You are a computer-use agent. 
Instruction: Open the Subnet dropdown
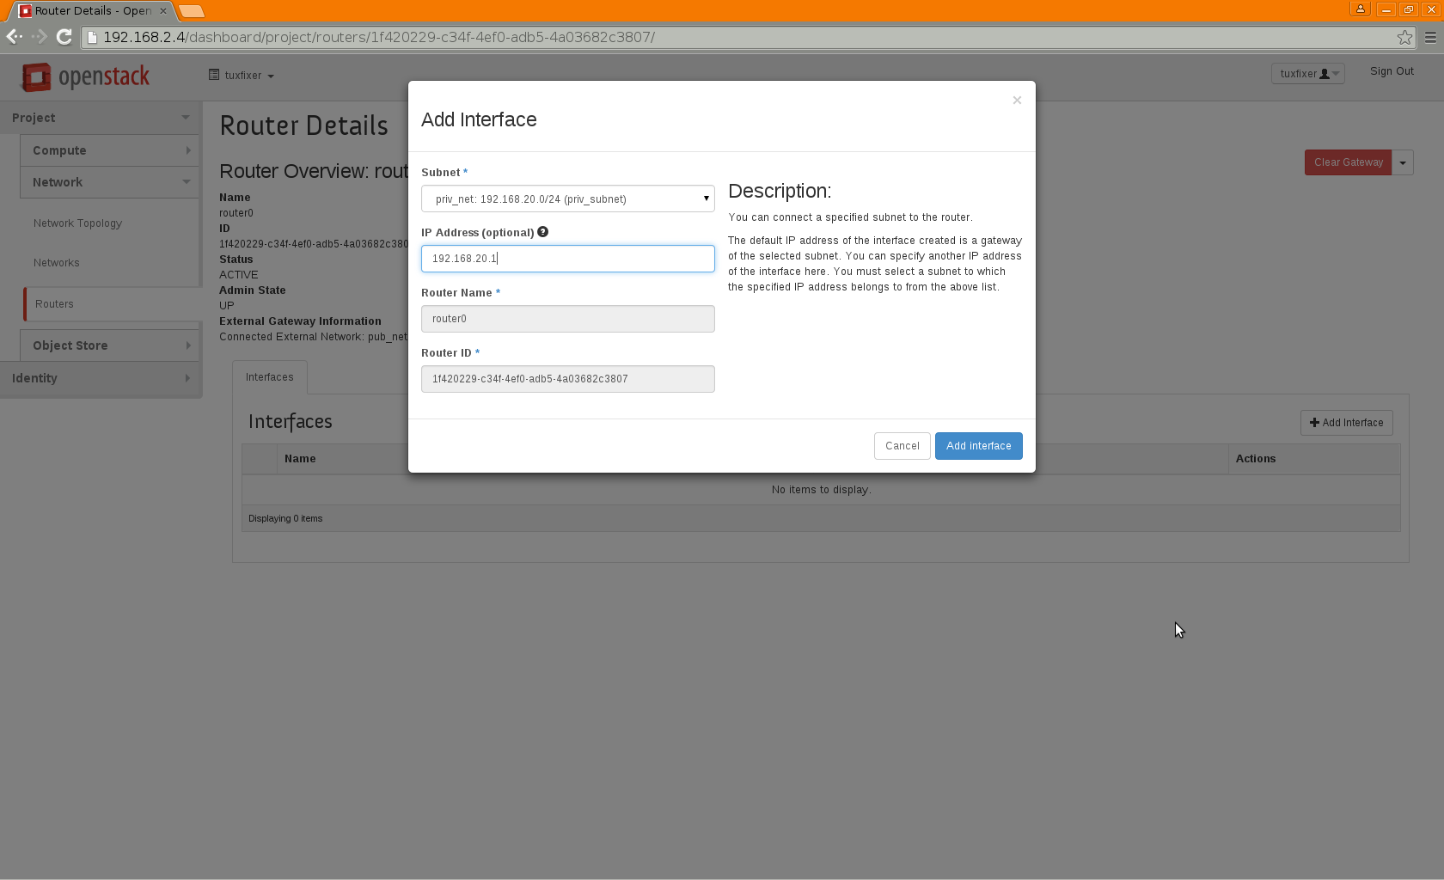567,199
